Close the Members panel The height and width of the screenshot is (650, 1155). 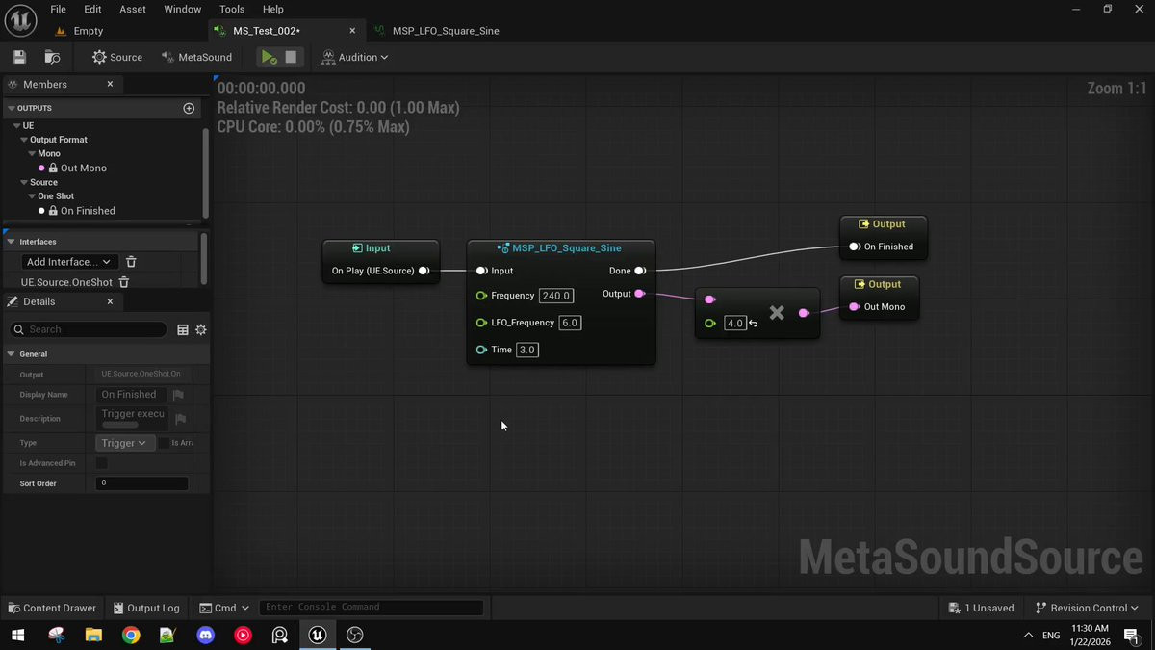point(110,84)
